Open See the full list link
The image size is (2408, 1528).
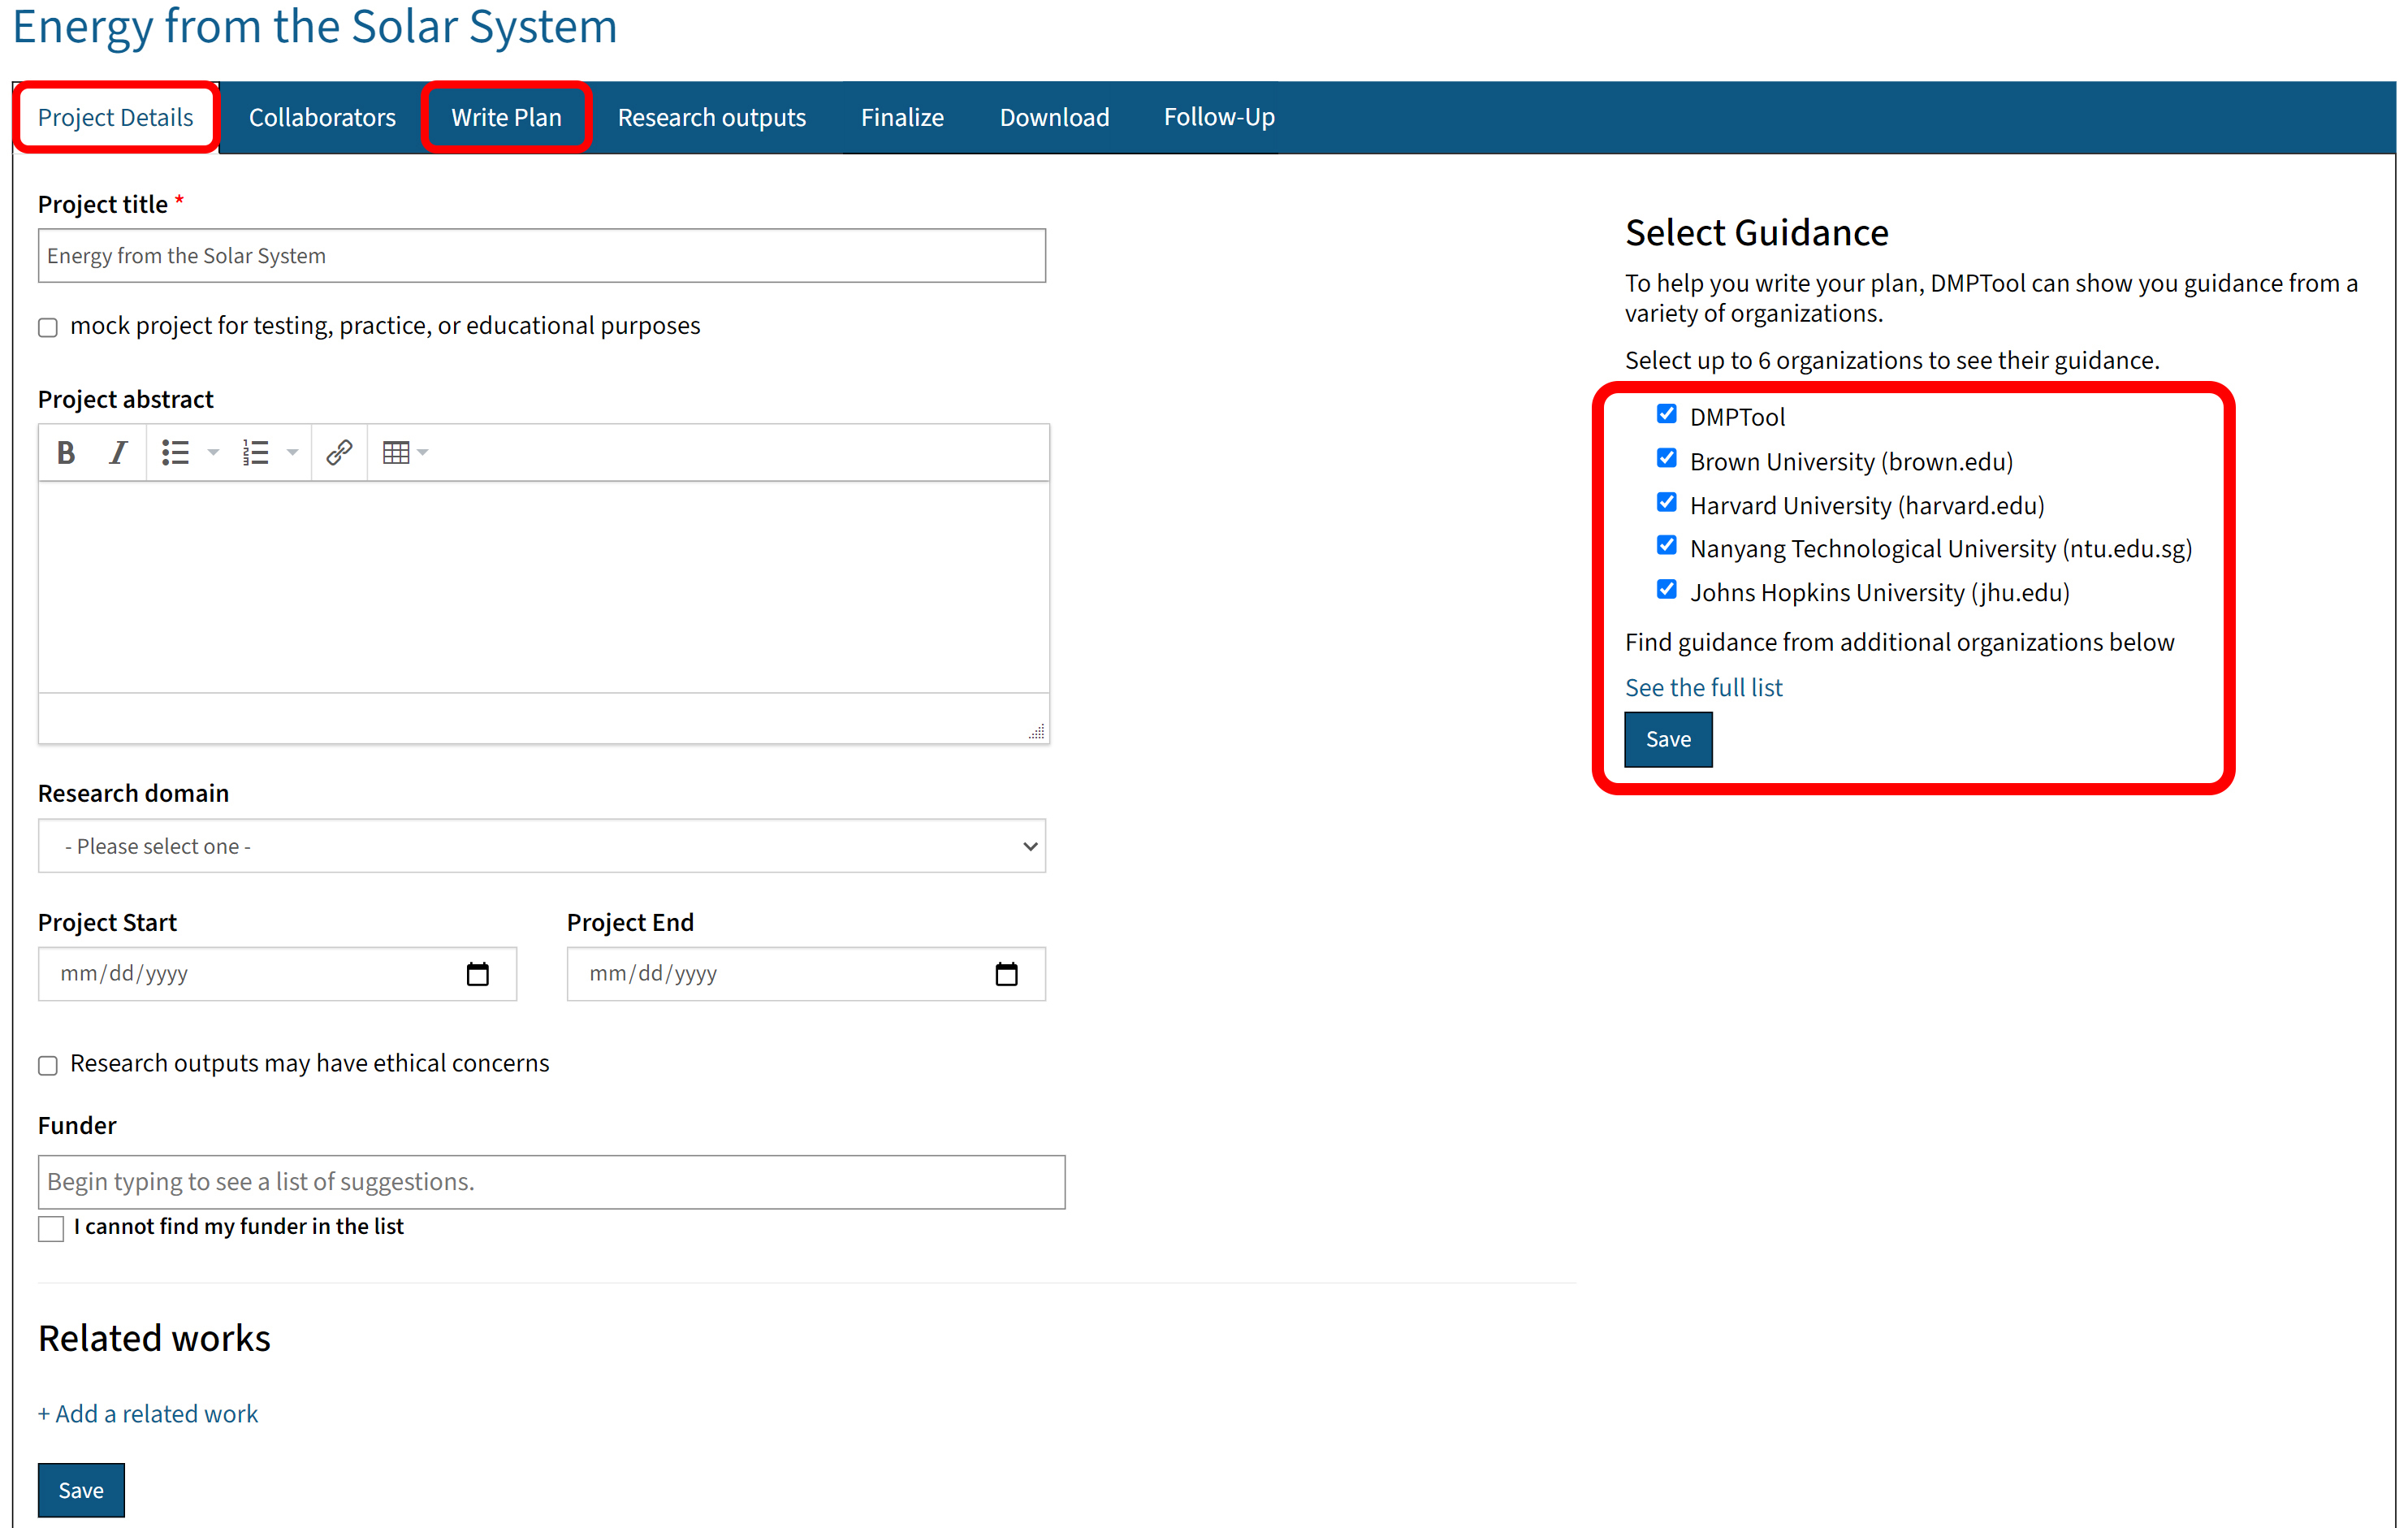click(x=1703, y=687)
